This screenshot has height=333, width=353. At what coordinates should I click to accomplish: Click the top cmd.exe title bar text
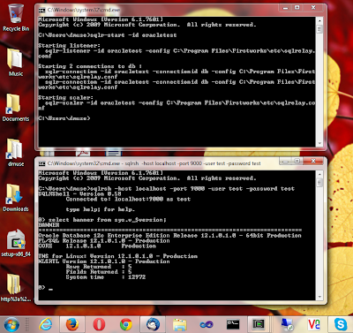pos(84,10)
